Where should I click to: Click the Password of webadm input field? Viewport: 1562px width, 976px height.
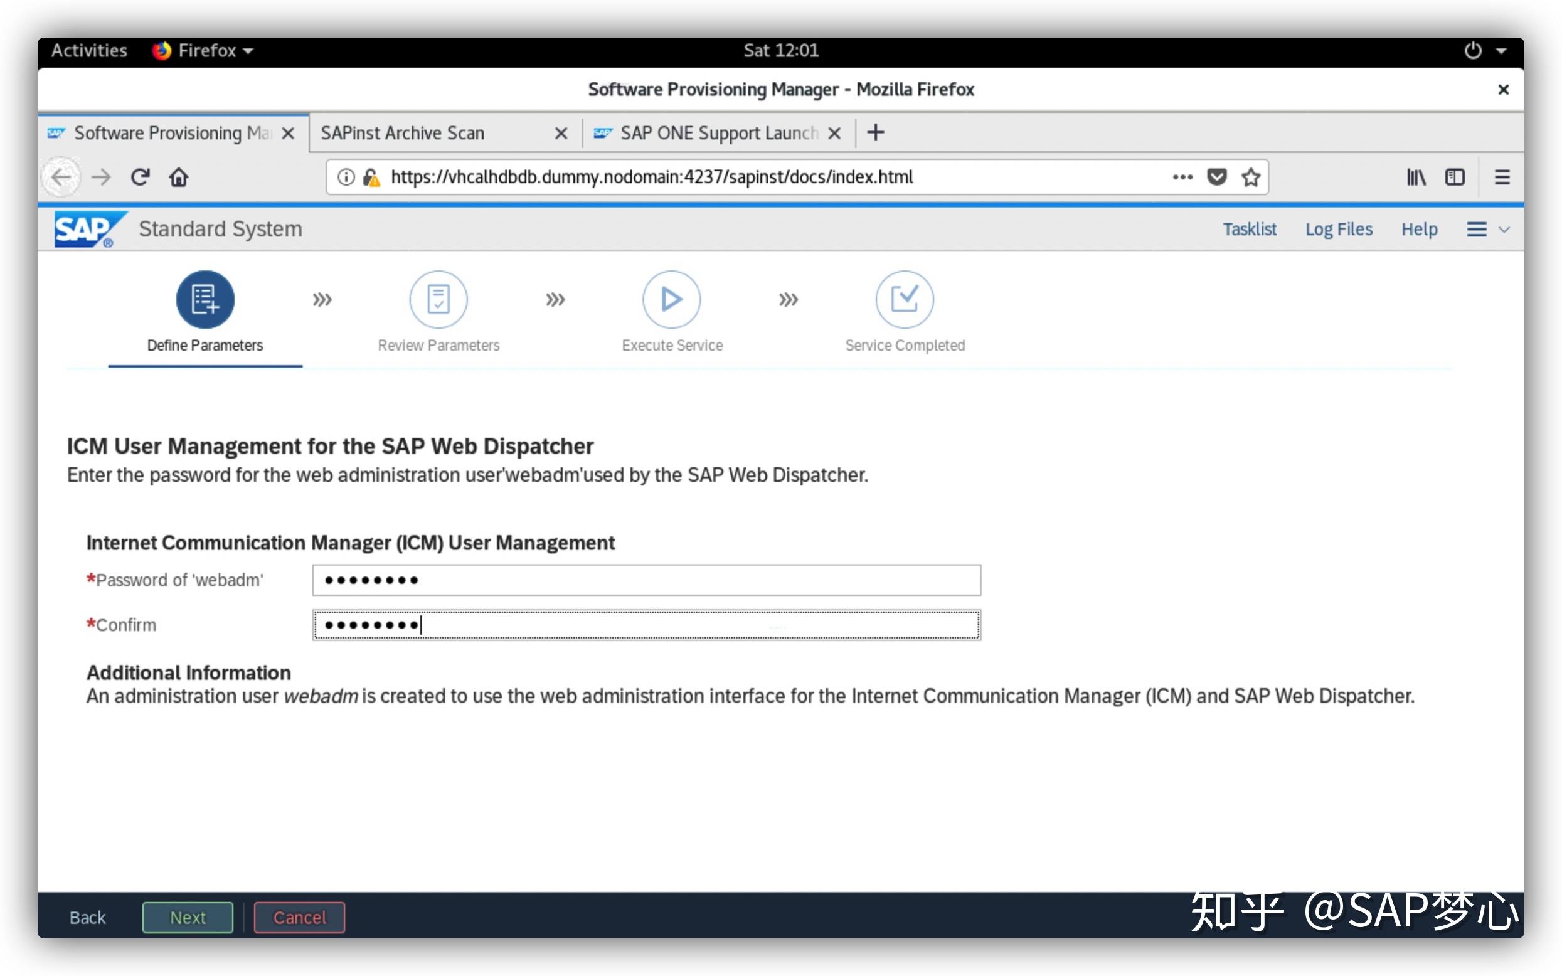(647, 580)
